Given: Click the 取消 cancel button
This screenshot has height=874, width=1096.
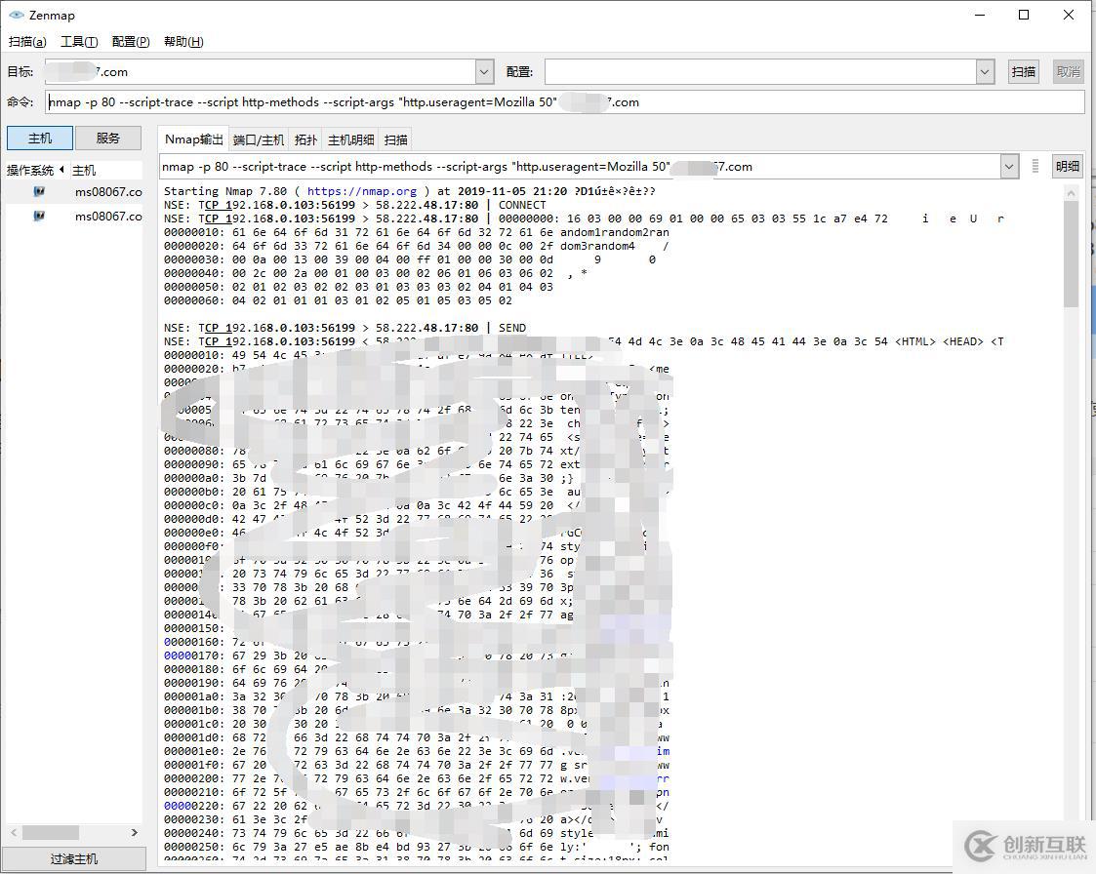Looking at the screenshot, I should (1068, 72).
